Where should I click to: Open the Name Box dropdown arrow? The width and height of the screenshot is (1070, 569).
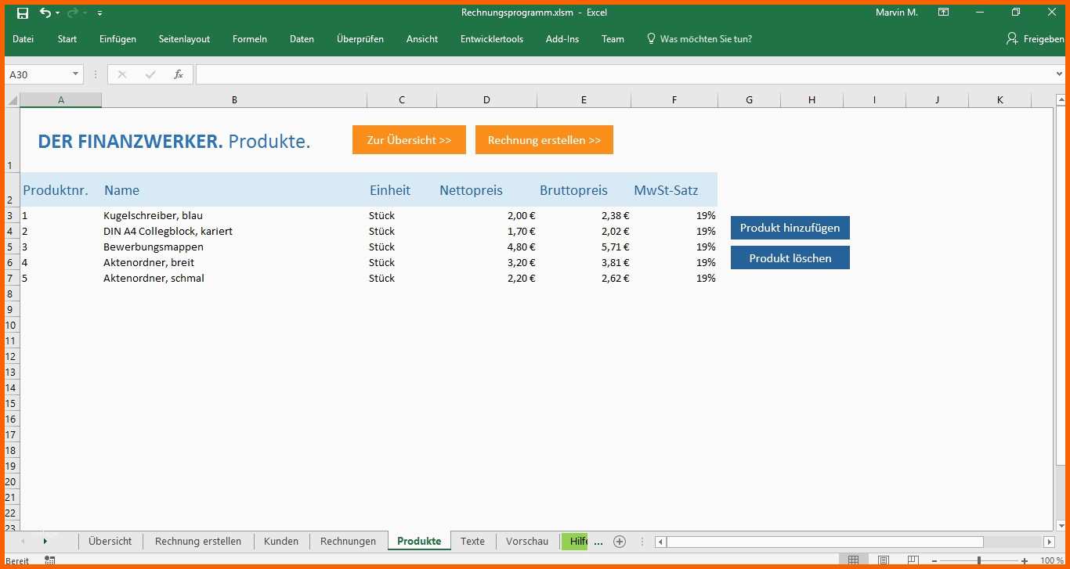(x=76, y=74)
